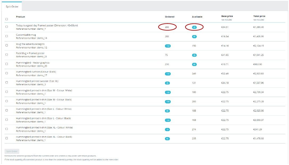
Task: Select the Customizable mug checkbox
Action: pos(7,36)
